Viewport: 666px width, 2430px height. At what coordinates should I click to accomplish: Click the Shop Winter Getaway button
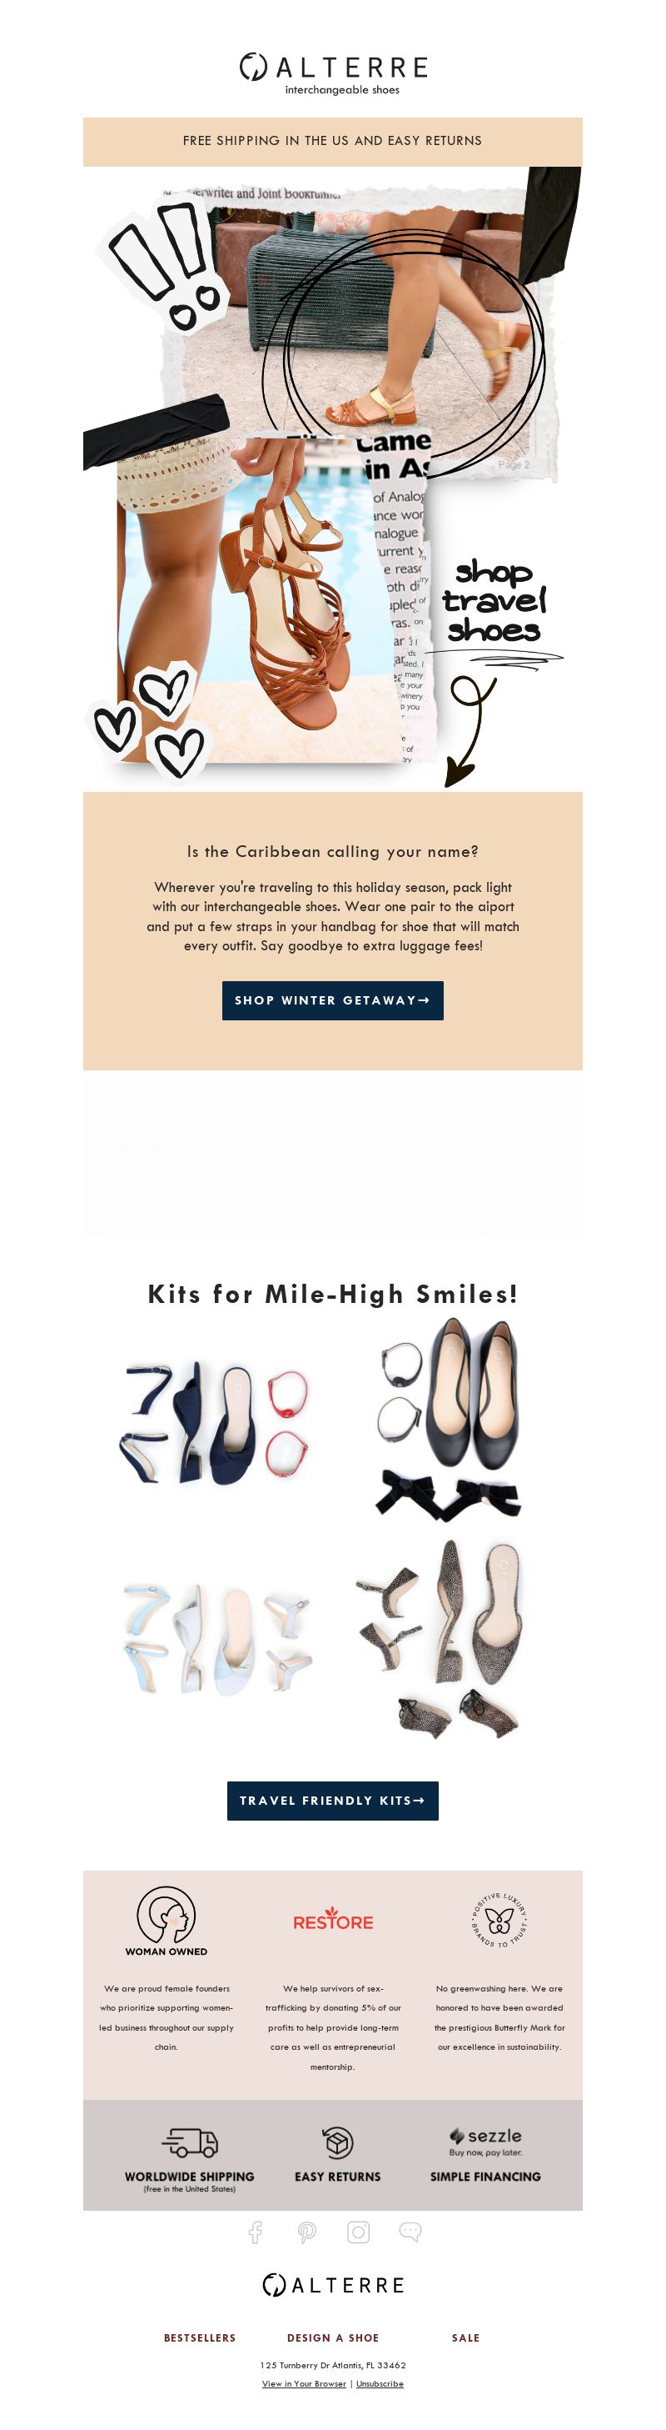point(332,1001)
